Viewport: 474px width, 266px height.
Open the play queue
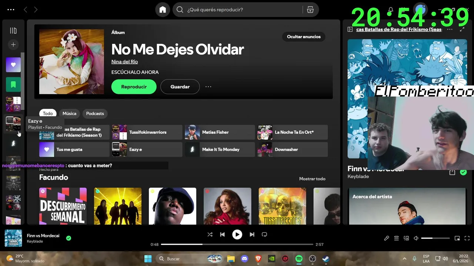tap(396, 238)
